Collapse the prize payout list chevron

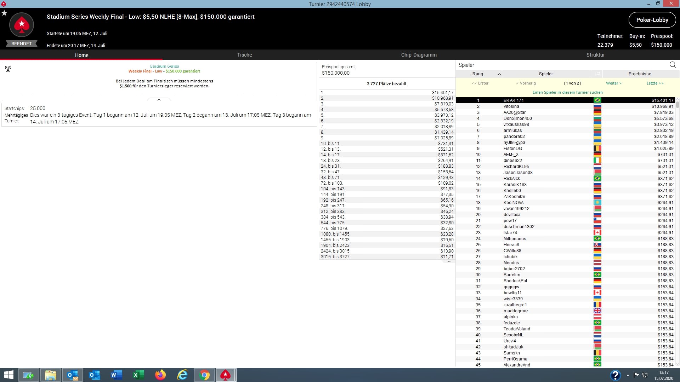pos(449,261)
